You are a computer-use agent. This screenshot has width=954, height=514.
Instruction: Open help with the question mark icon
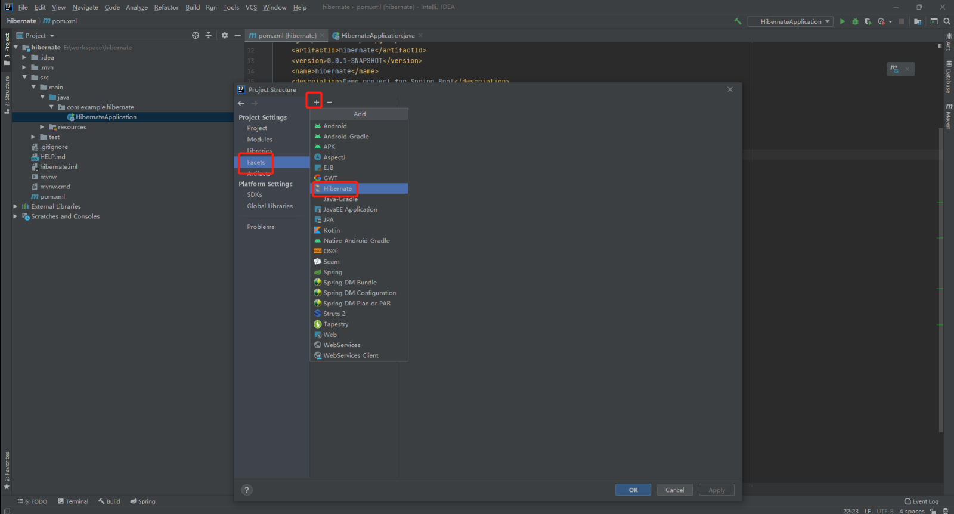[247, 490]
